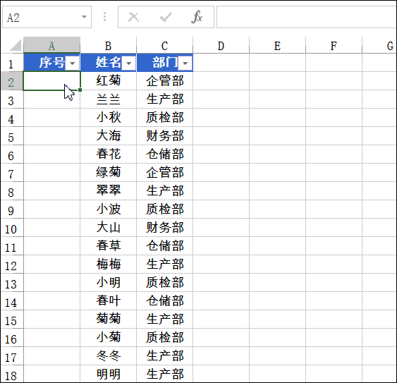
Task: Select 生产部 in row 18
Action: [165, 374]
